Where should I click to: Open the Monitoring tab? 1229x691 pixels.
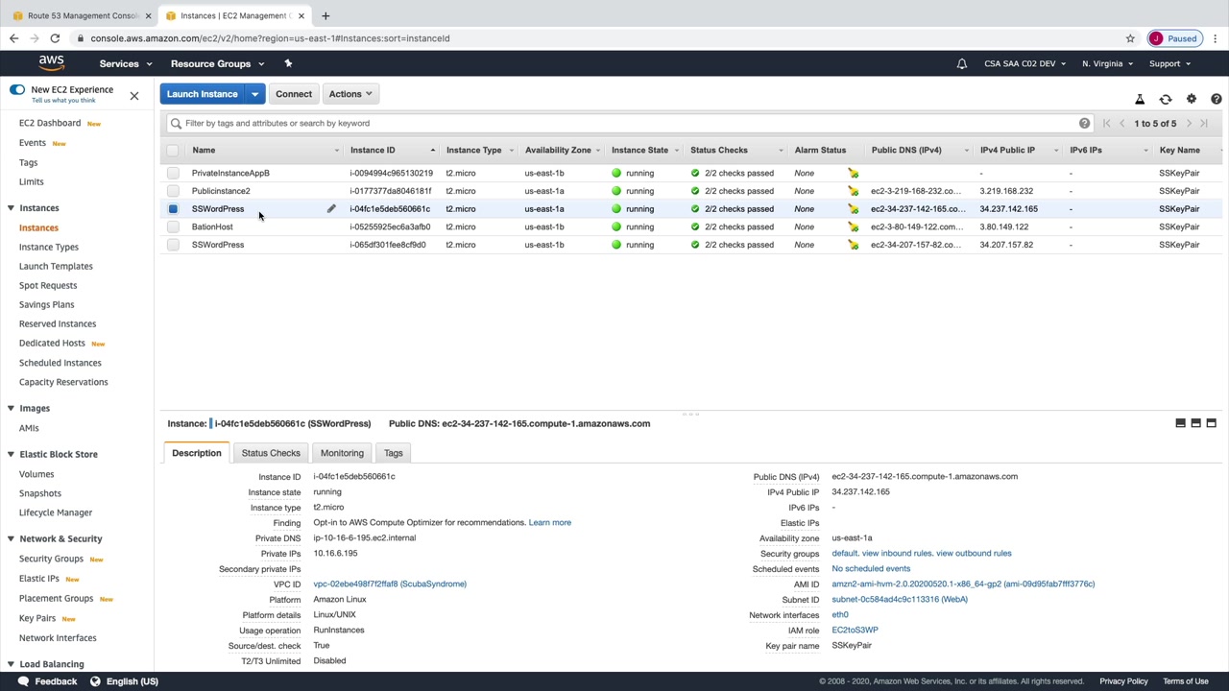point(342,453)
